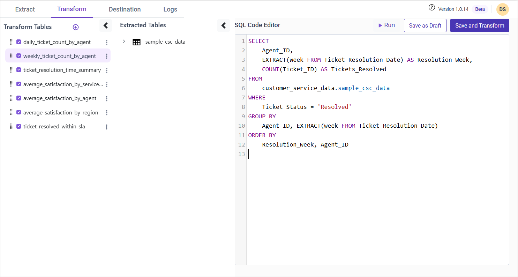Collapse the Transform Tables panel
Screen dimensions: 518x277
point(106,25)
